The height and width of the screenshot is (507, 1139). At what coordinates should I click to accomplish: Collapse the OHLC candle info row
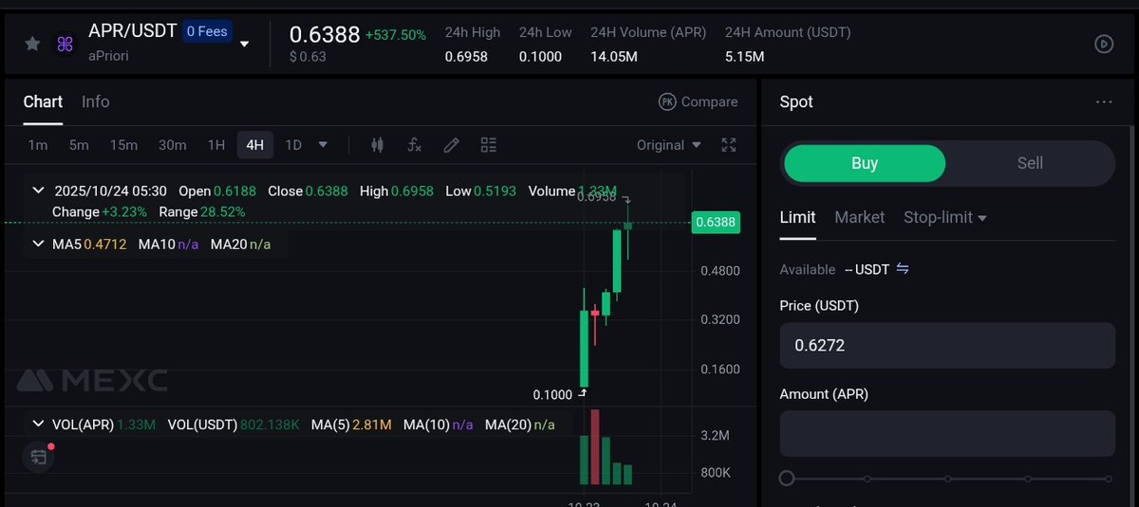[x=38, y=190]
